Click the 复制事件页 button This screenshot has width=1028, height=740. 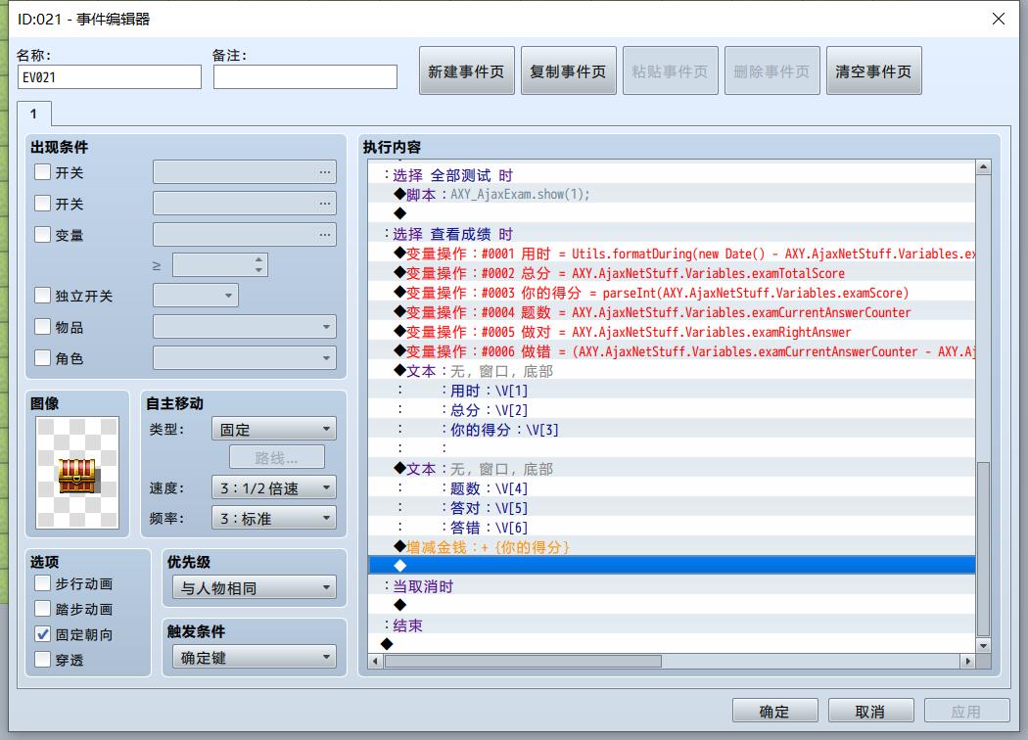pyautogui.click(x=569, y=70)
